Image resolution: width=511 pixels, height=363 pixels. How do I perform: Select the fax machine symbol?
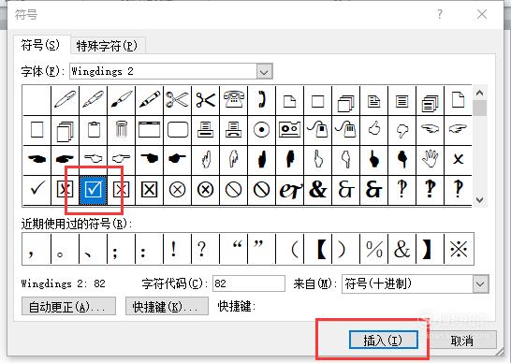233,130
